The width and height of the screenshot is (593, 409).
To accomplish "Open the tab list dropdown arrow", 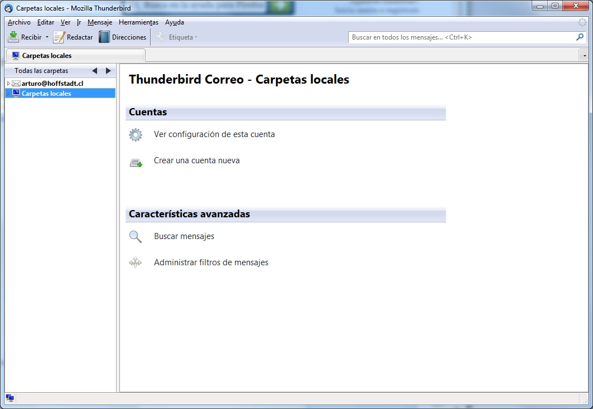I will (x=584, y=56).
